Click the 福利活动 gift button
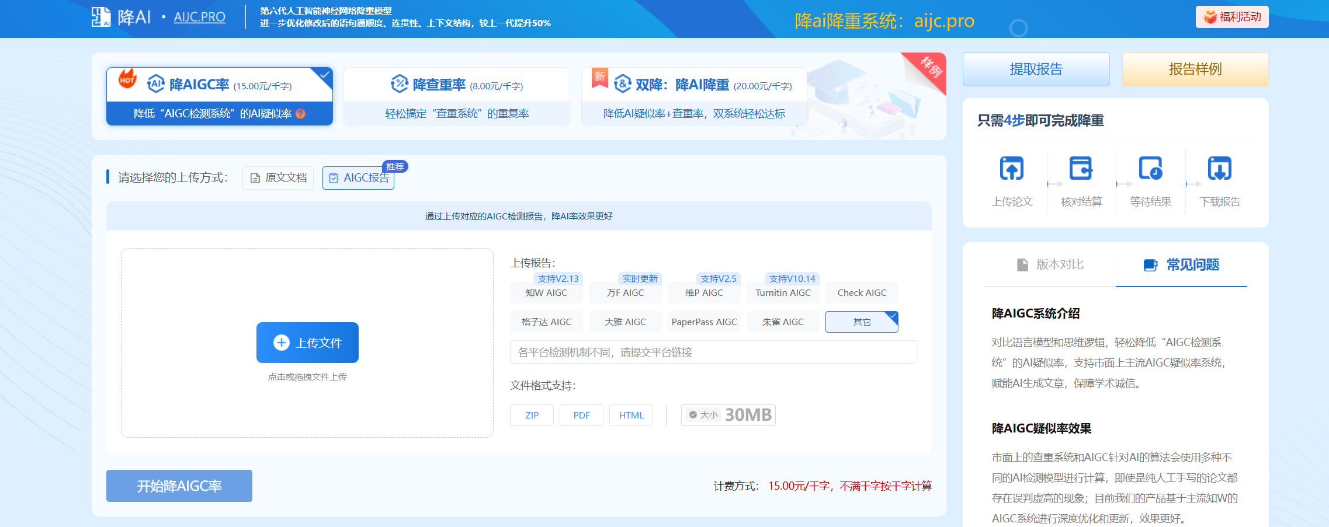The height and width of the screenshot is (527, 1329). click(x=1232, y=17)
